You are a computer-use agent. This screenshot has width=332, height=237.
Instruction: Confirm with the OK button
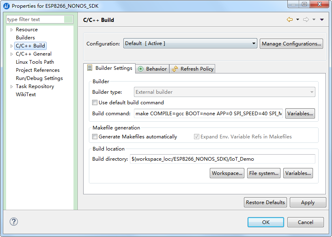[266, 222]
